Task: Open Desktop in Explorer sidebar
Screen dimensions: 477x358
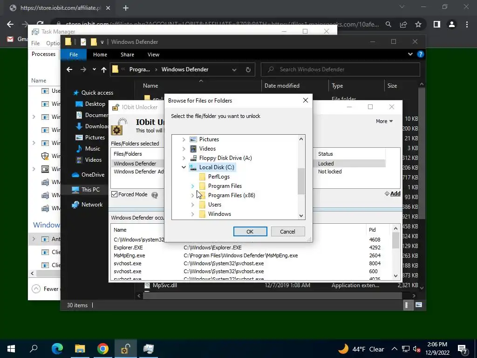Action: (90, 104)
